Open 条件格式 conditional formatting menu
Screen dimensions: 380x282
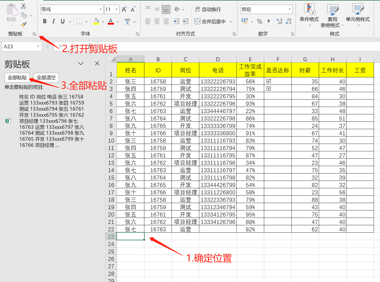click(309, 15)
